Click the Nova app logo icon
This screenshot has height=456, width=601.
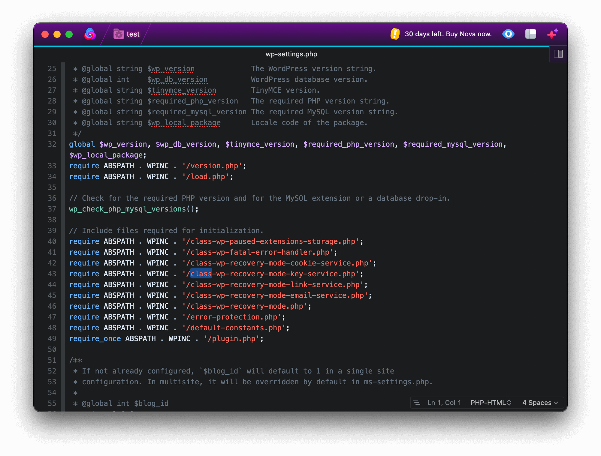pyautogui.click(x=90, y=34)
